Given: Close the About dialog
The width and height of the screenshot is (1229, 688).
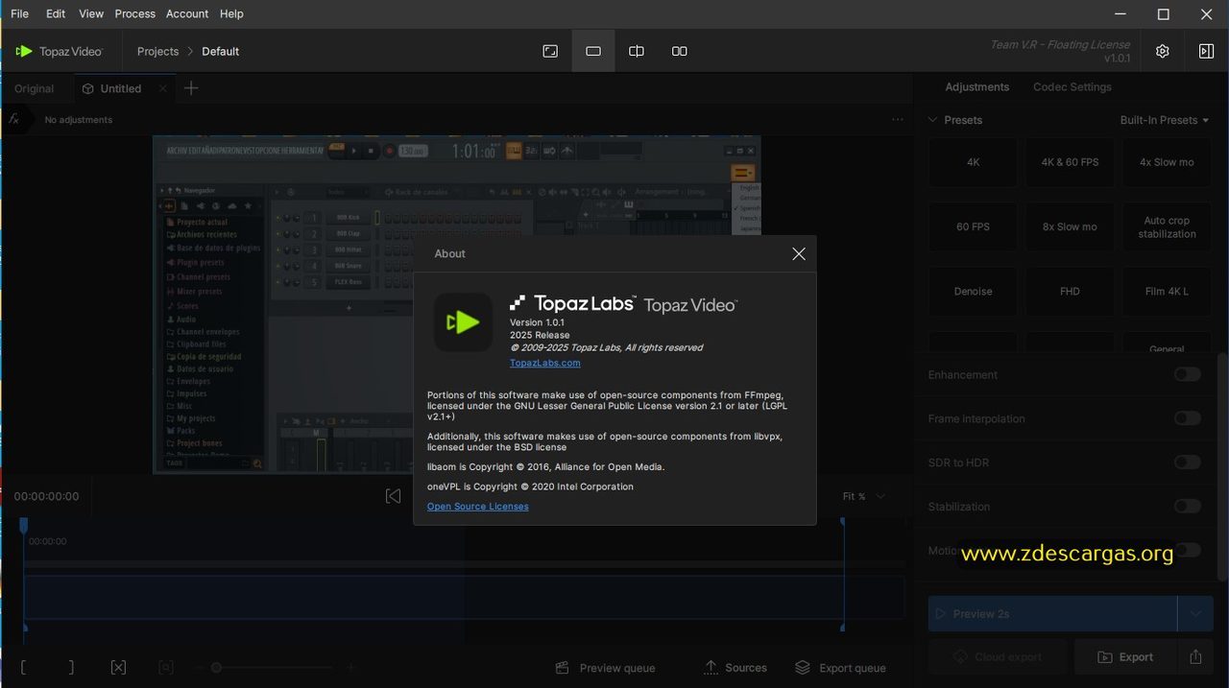Looking at the screenshot, I should (798, 253).
